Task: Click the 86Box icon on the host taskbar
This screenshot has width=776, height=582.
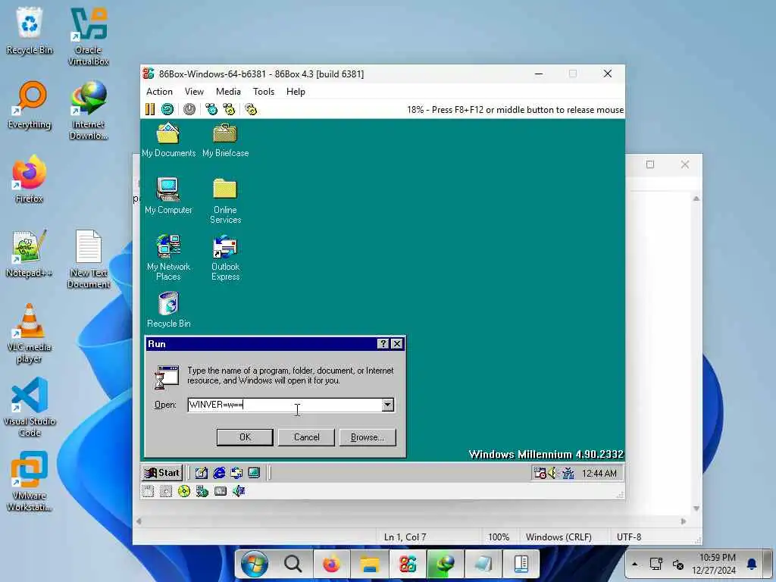Action: tap(407, 564)
